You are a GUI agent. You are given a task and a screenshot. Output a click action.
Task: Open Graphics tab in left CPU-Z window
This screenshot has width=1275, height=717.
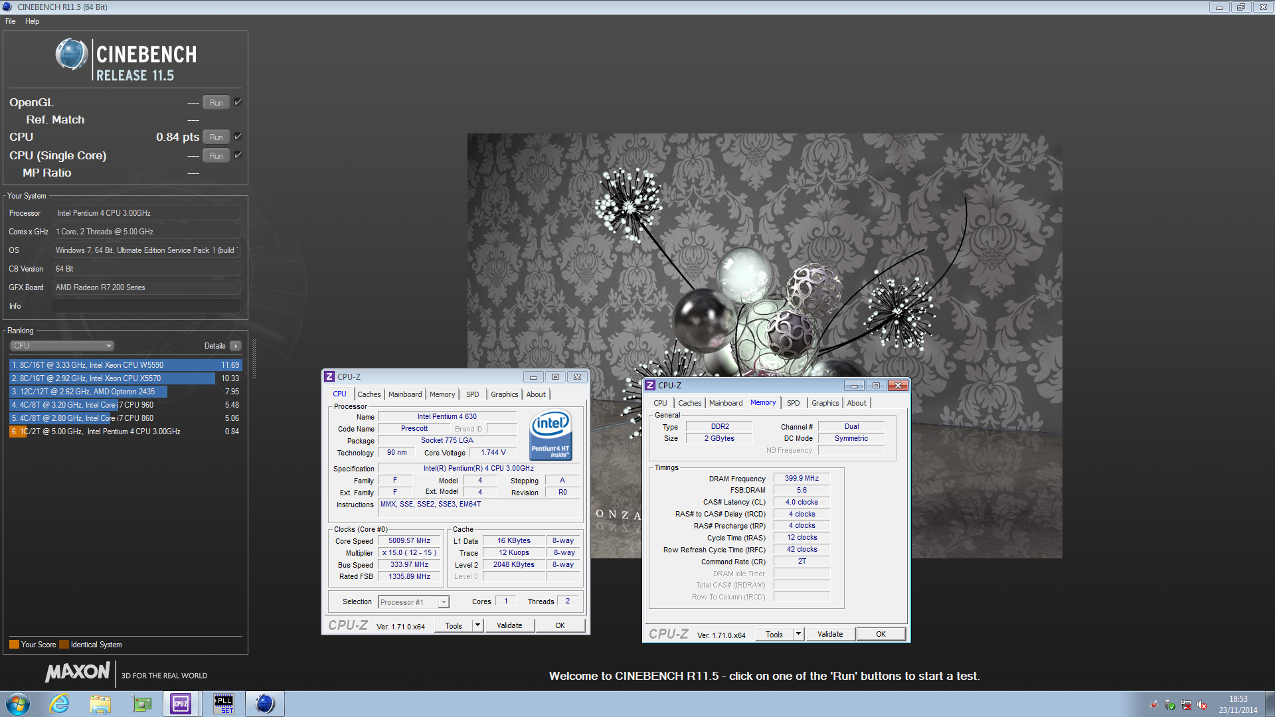[x=505, y=394]
